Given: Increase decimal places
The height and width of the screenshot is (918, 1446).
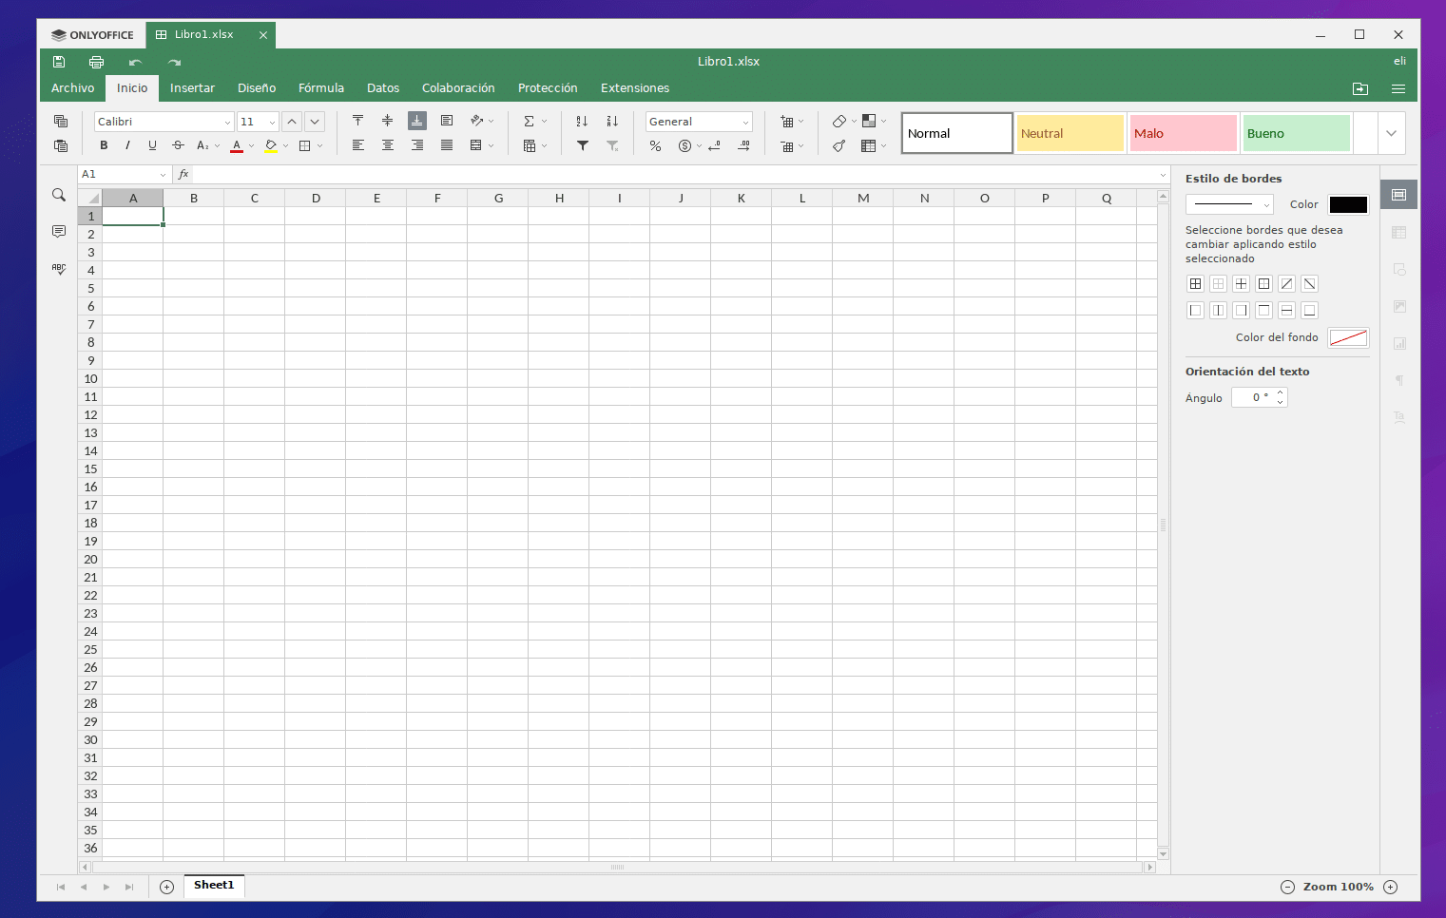Looking at the screenshot, I should click(743, 146).
